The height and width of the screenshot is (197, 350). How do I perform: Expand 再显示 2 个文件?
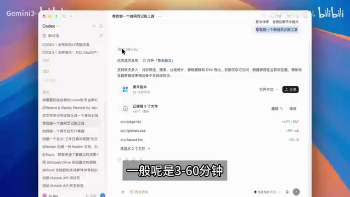(x=136, y=149)
